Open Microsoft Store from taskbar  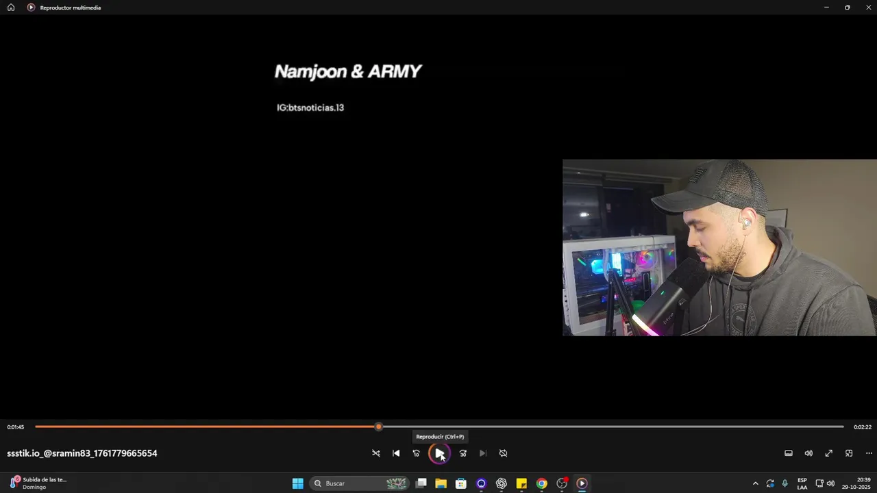click(461, 483)
